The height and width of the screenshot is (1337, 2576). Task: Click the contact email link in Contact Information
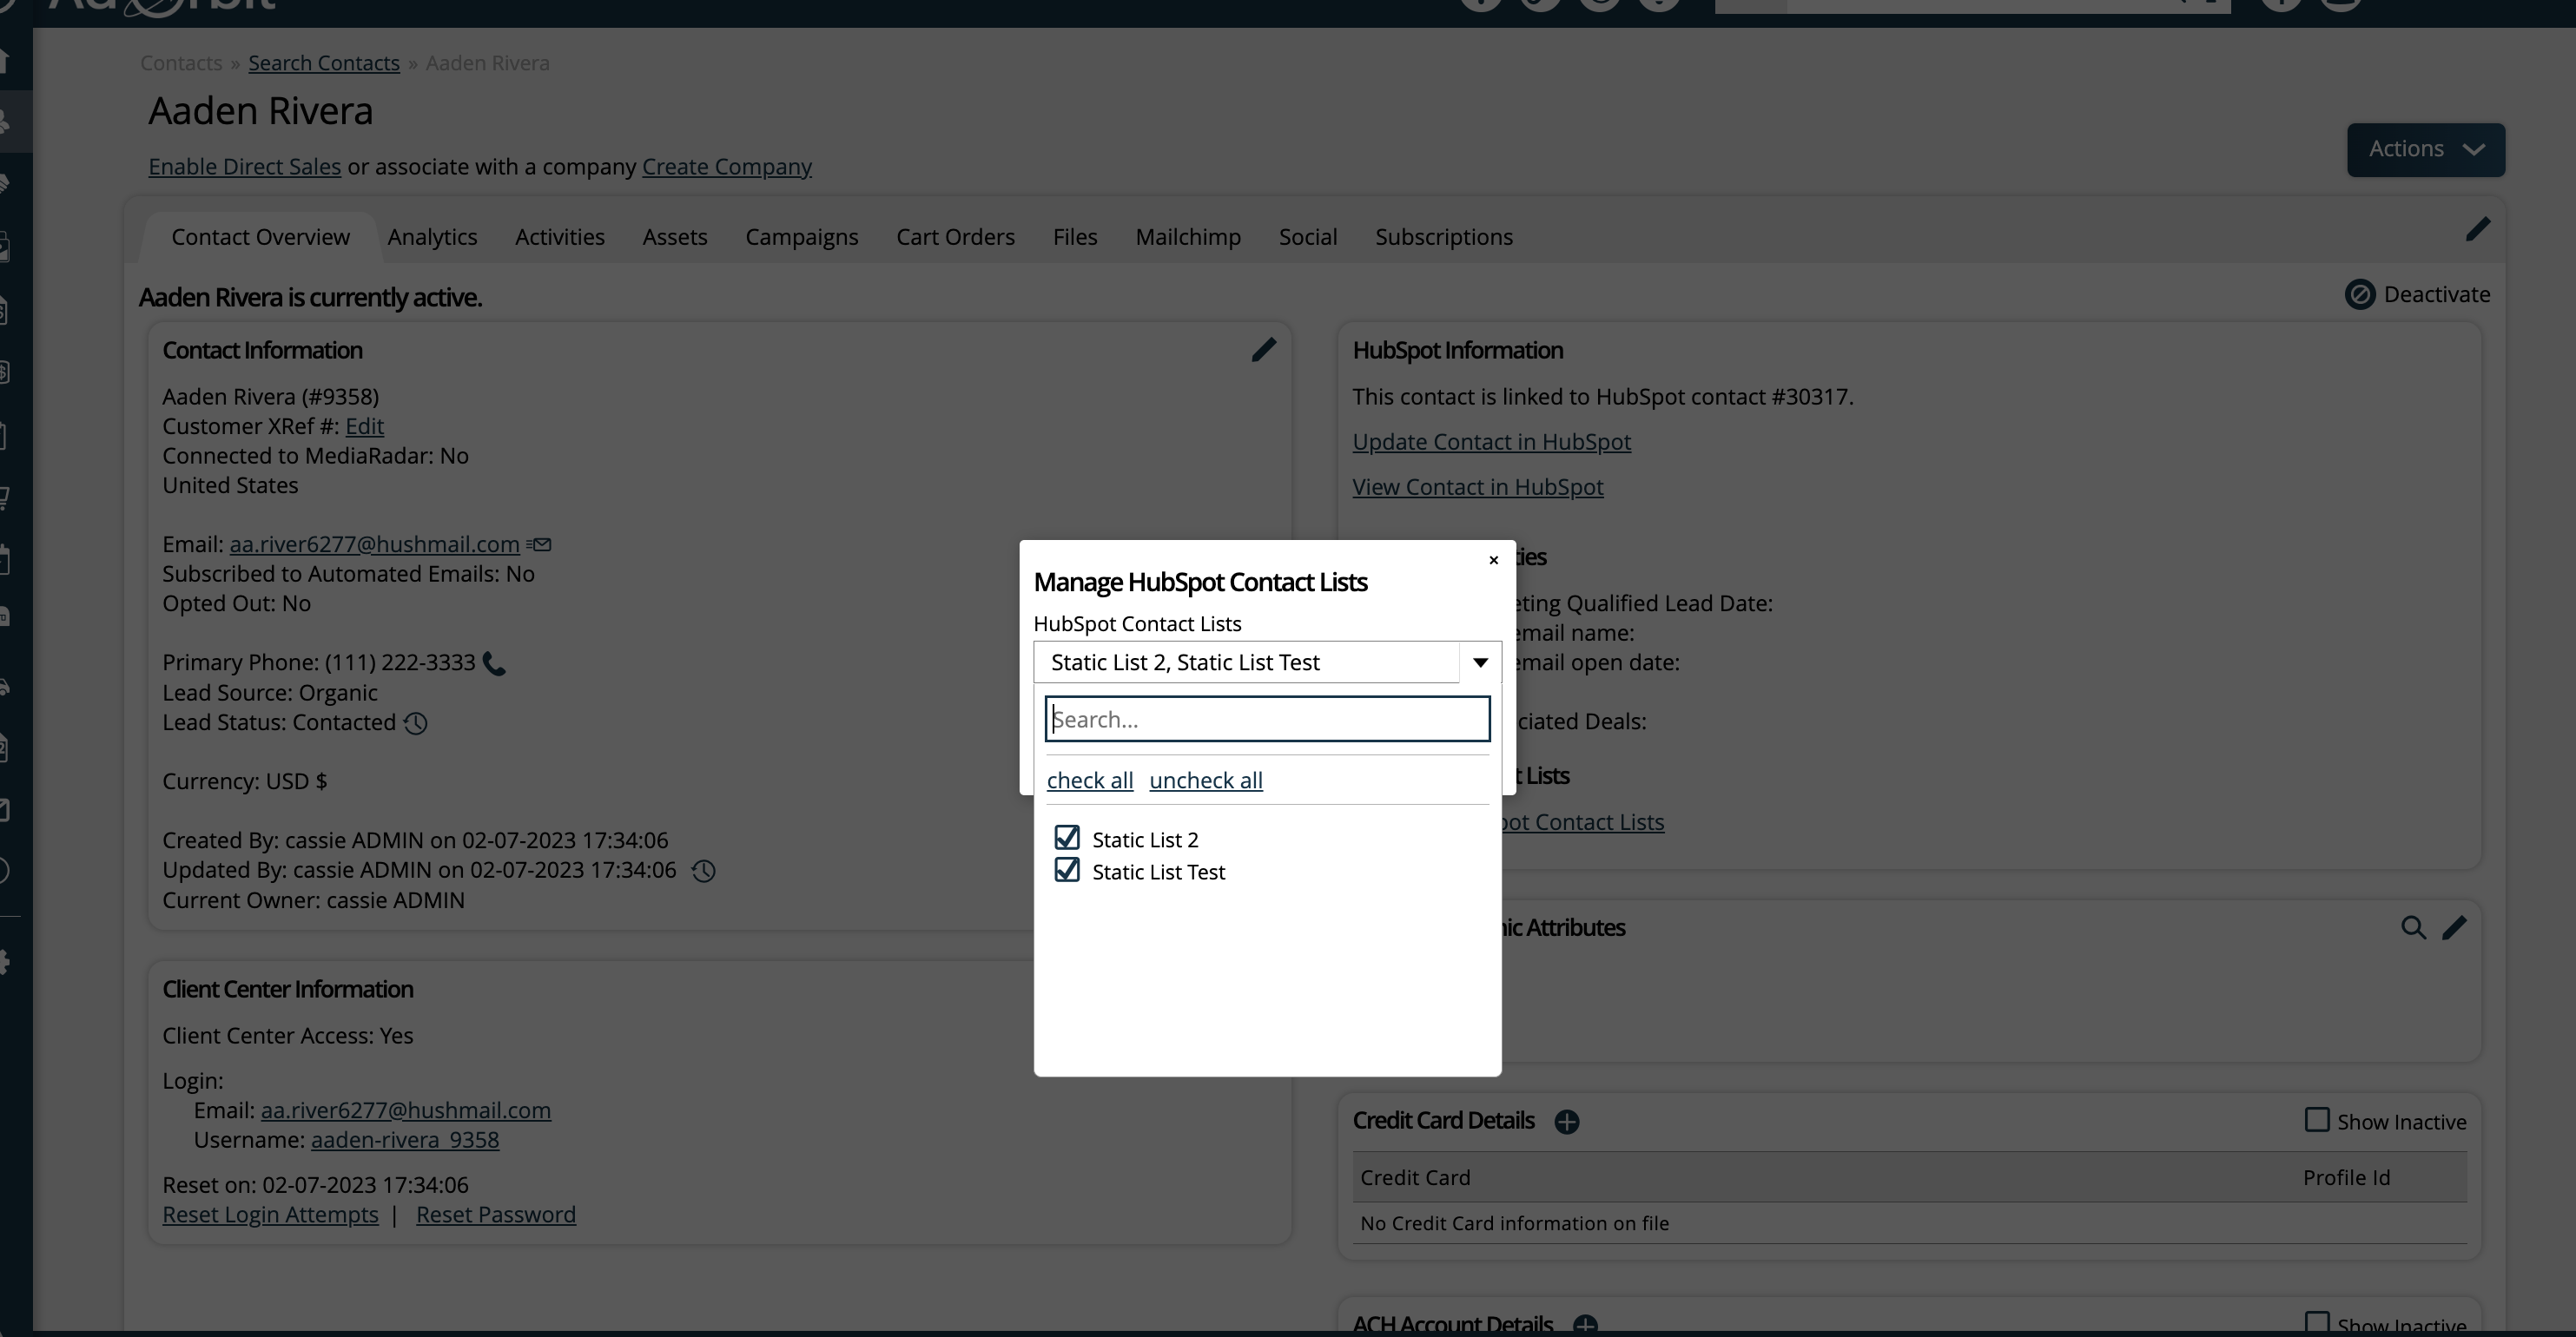pyautogui.click(x=374, y=544)
